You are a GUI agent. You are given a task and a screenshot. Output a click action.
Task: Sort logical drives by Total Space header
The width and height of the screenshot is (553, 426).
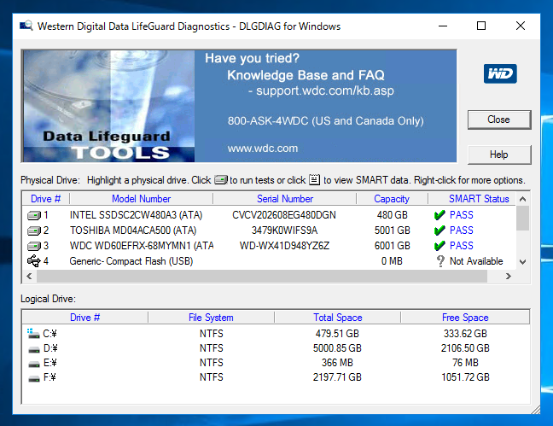pyautogui.click(x=337, y=318)
